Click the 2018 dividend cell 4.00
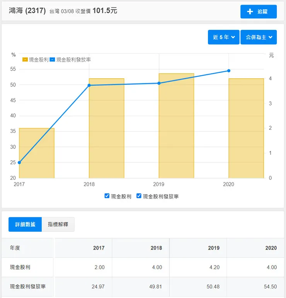The height and width of the screenshot is (298, 286). pos(157,267)
